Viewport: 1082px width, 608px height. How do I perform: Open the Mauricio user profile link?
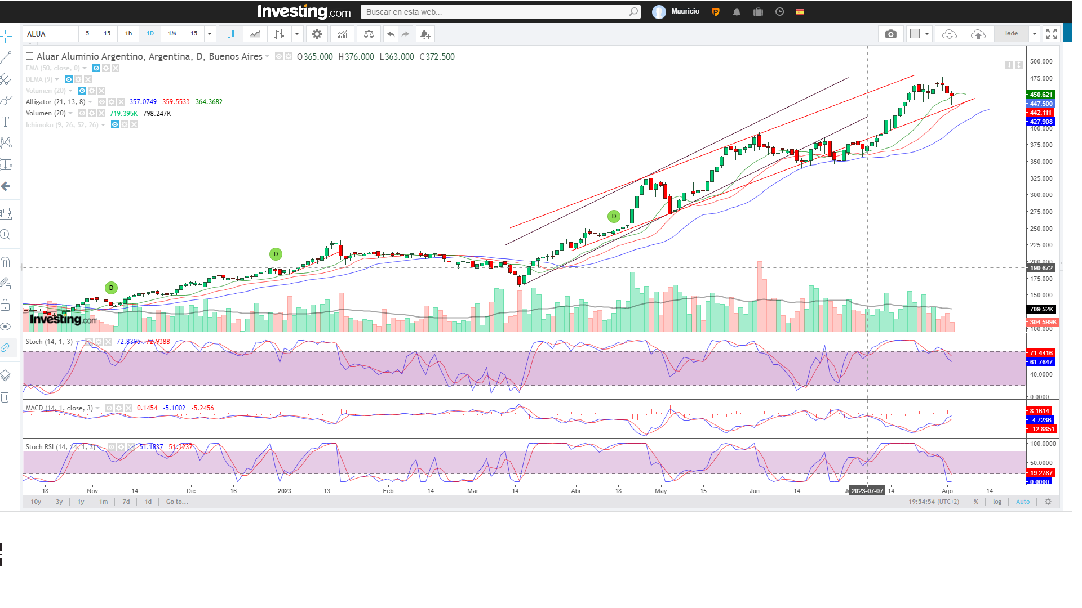tap(685, 11)
